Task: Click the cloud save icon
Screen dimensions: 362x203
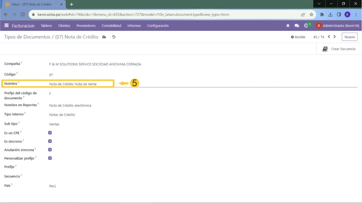Action: click(104, 37)
